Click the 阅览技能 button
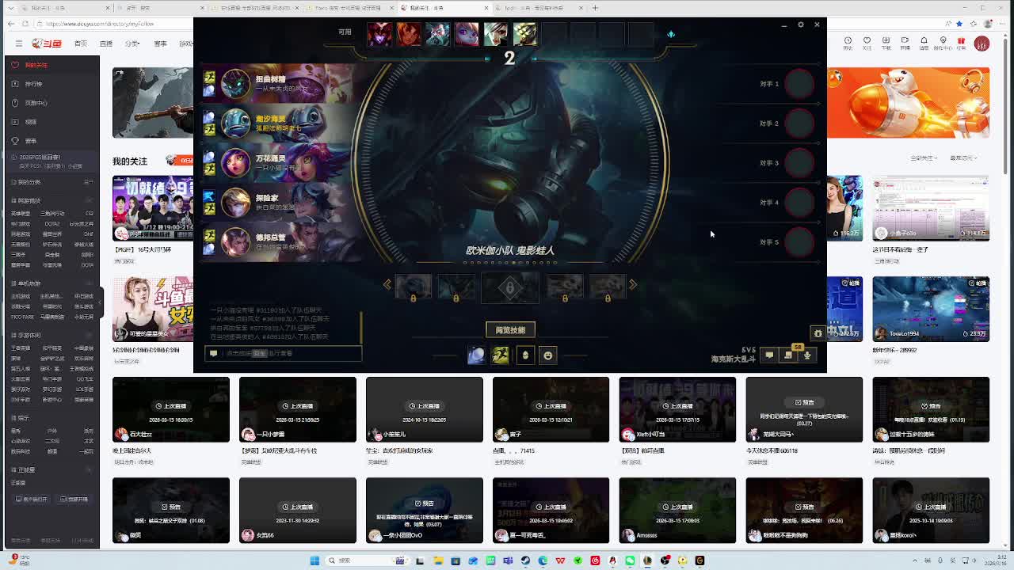 pos(510,330)
